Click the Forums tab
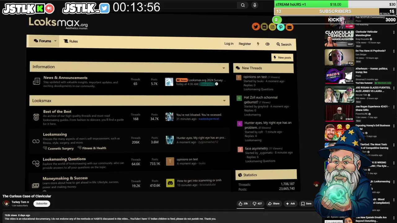397x223 pixels. tap(42, 41)
